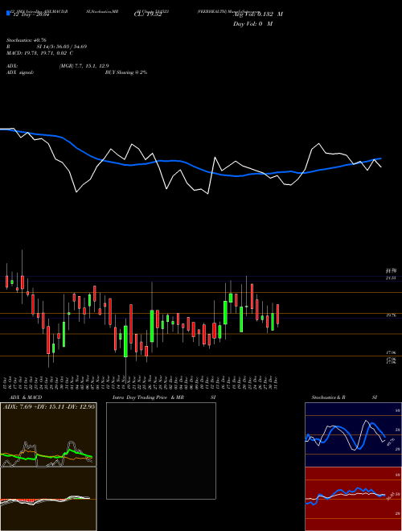Select the (MGR) 7.7, 15.1, 12.9 values

(84, 66)
